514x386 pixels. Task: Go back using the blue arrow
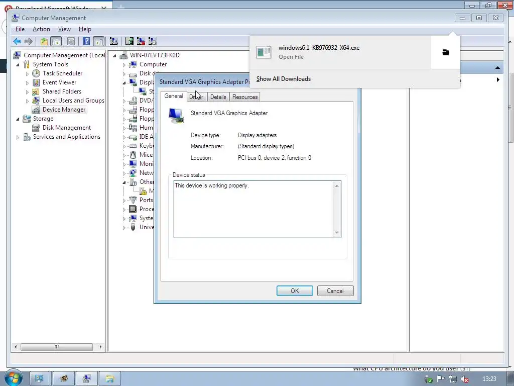point(17,41)
